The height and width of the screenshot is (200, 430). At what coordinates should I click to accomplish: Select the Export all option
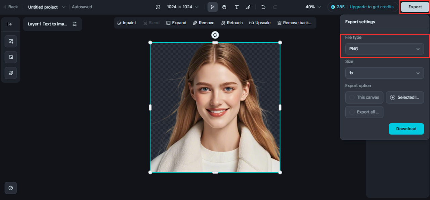(364, 112)
